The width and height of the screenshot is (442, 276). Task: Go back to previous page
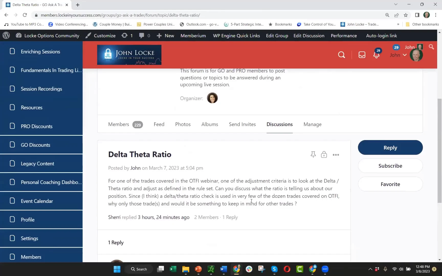[x=6, y=15]
